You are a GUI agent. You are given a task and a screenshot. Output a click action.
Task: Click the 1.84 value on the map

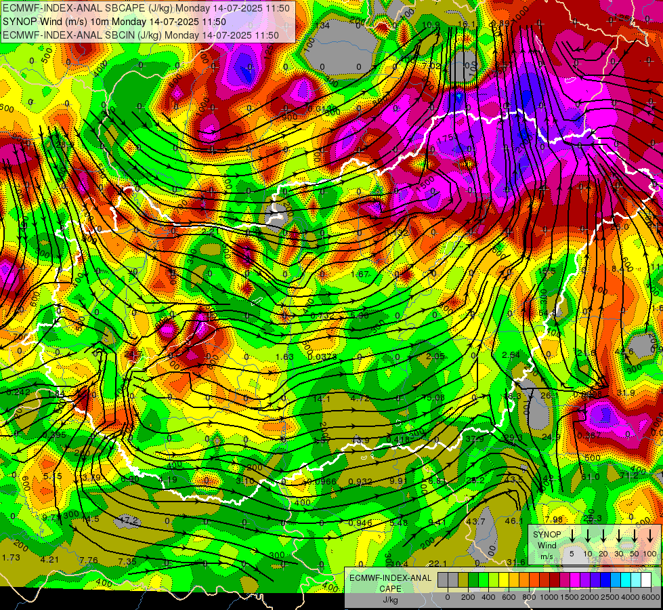click(56, 394)
